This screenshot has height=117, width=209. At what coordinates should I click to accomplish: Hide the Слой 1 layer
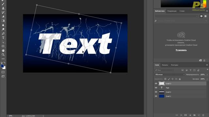(x=156, y=96)
